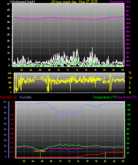The height and width of the screenshot is (165, 138).
Task: Click the 14 hour label under windspeed chart
Action: point(77,70)
